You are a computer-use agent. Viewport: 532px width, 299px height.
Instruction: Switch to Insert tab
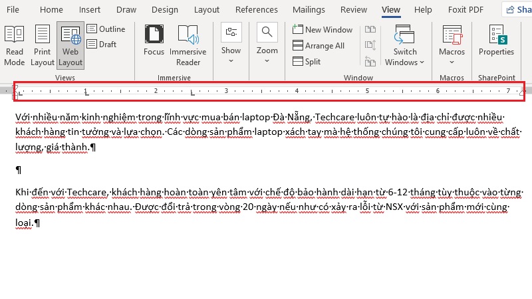pos(90,9)
